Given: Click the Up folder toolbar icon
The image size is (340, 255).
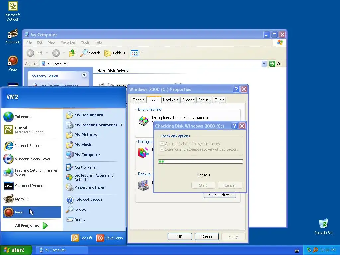Looking at the screenshot, I should pyautogui.click(x=72, y=53).
